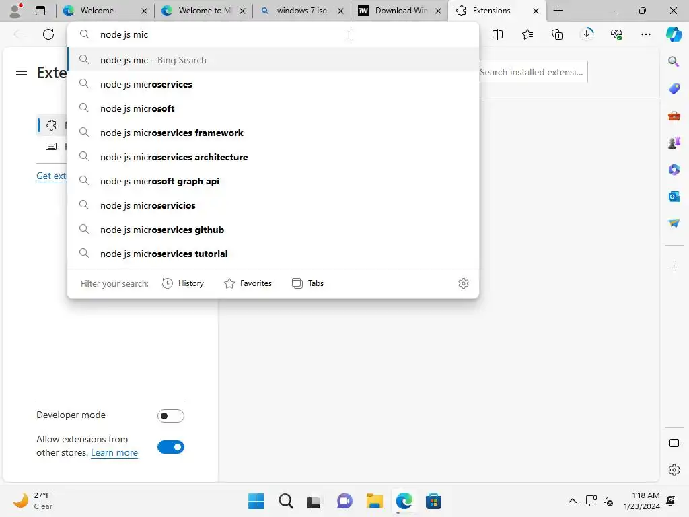Open Downloads icon in toolbar
689x517 pixels.
point(587,34)
